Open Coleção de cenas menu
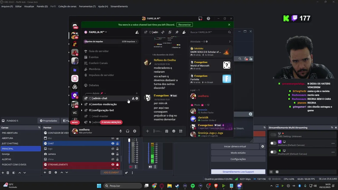Screen dimensions: 338x190 tap(67, 6)
